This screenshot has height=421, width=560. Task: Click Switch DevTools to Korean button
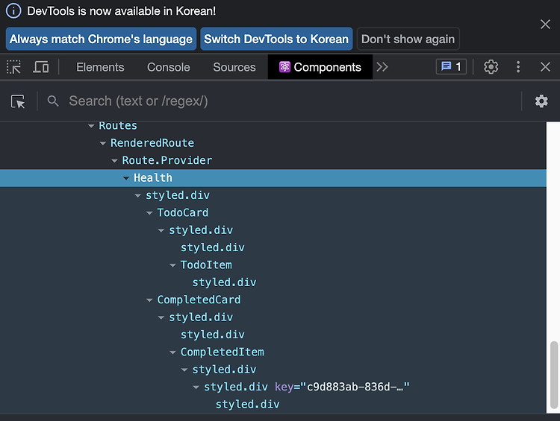point(276,39)
